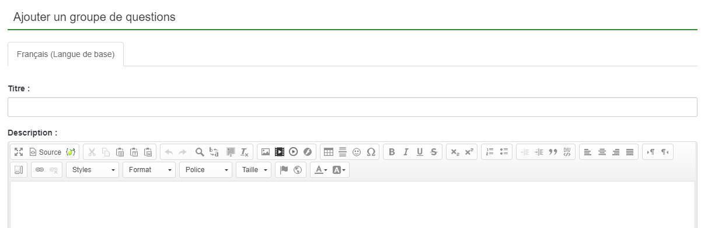
Task: Decrease the indent
Action: tap(525, 152)
